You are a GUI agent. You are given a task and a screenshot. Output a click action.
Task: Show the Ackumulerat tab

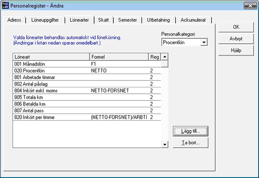point(193,20)
